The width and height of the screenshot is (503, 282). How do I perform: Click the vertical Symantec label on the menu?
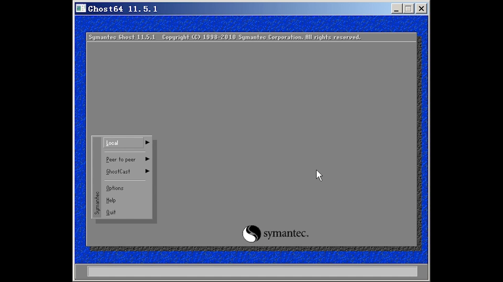coord(97,202)
